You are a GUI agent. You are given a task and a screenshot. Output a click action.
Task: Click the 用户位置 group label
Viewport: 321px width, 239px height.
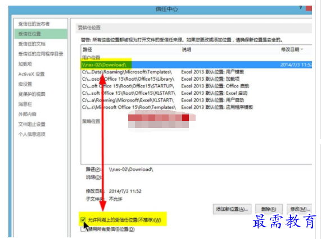point(91,58)
